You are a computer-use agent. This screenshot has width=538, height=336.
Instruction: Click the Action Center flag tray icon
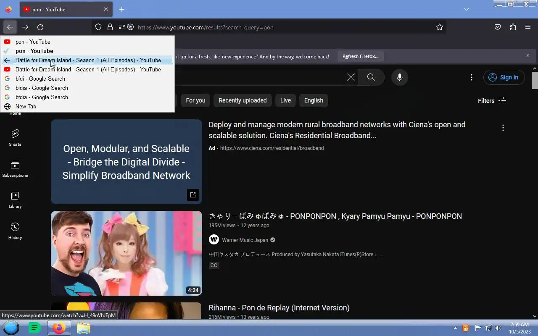point(478,328)
